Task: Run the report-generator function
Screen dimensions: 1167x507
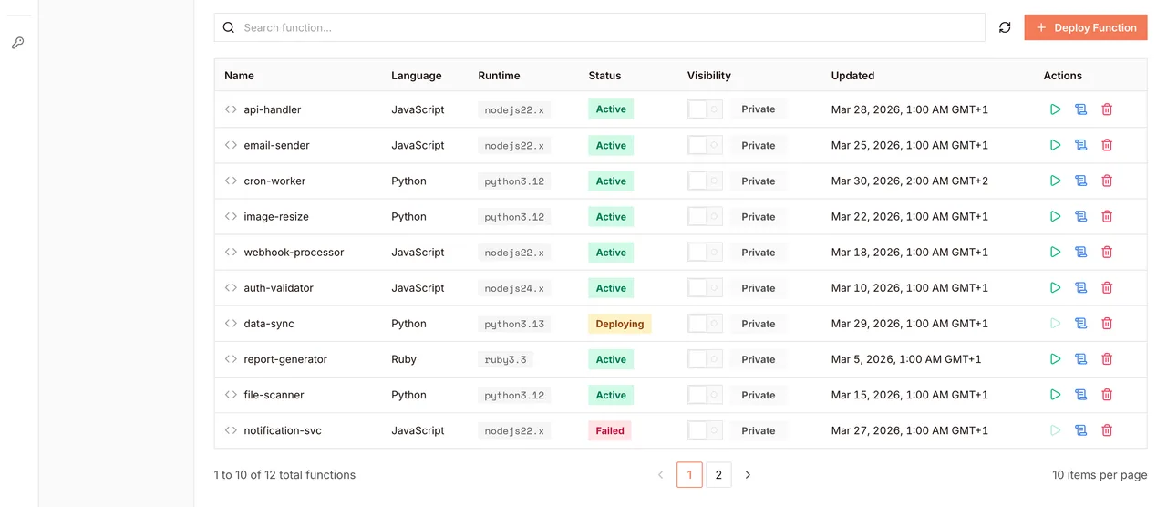Action: (1055, 359)
